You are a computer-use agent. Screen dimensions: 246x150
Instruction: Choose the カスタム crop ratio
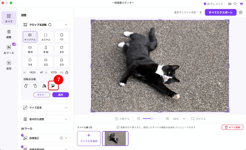[x=46, y=37]
